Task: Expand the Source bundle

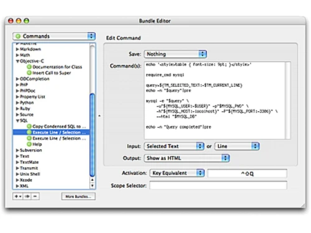Action: click(17, 114)
